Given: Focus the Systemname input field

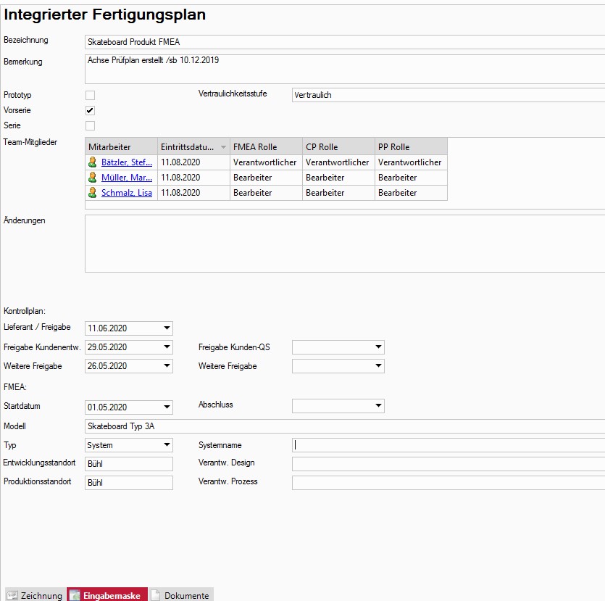Looking at the screenshot, I should [x=448, y=444].
